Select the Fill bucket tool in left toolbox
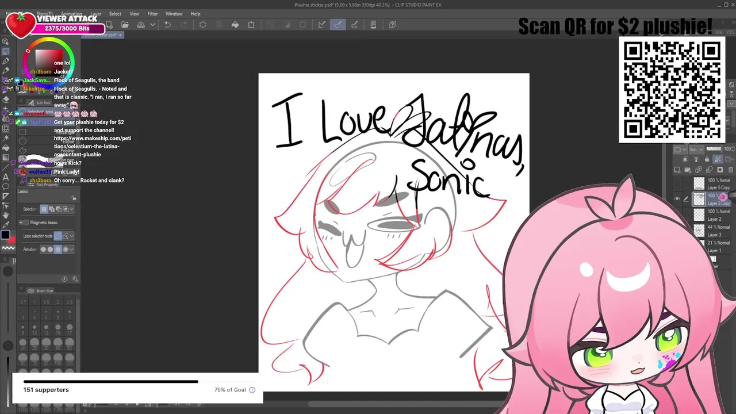The height and width of the screenshot is (414, 736). [6, 148]
